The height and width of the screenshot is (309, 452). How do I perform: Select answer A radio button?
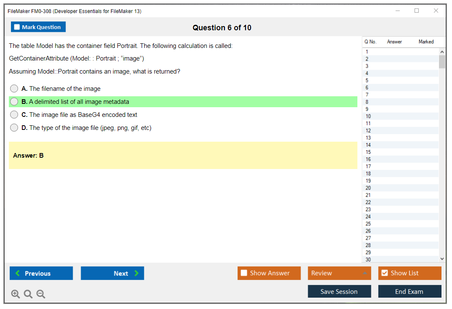(x=14, y=89)
